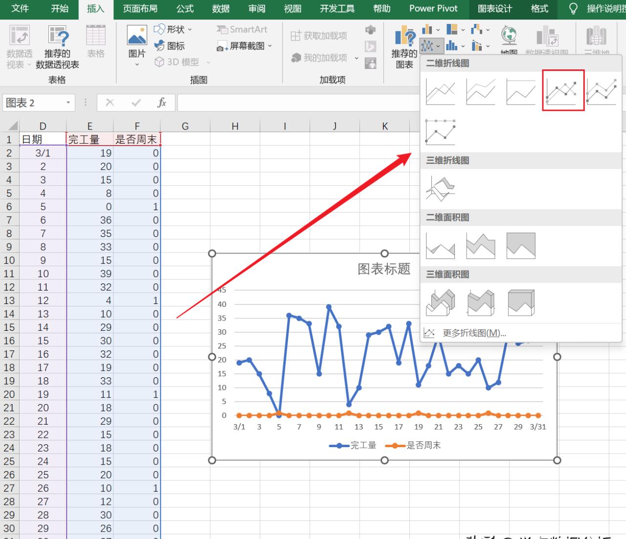
Task: Click the SmartArt button
Action: click(242, 29)
